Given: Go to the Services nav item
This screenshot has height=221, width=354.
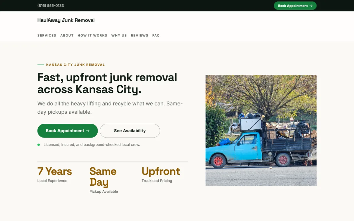Looking at the screenshot, I should 47,35.
